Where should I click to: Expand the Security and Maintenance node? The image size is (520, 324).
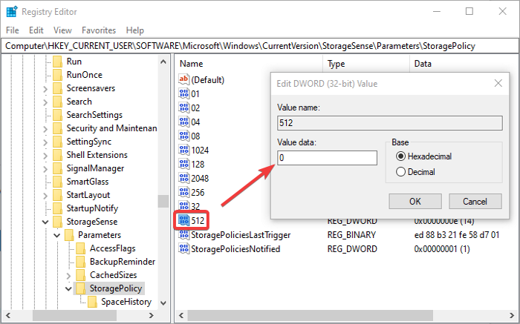point(45,129)
